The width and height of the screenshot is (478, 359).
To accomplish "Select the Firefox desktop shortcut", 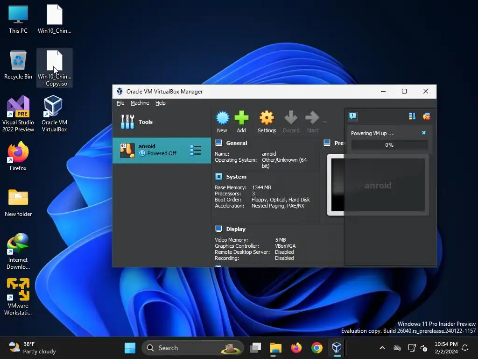I will point(18,156).
